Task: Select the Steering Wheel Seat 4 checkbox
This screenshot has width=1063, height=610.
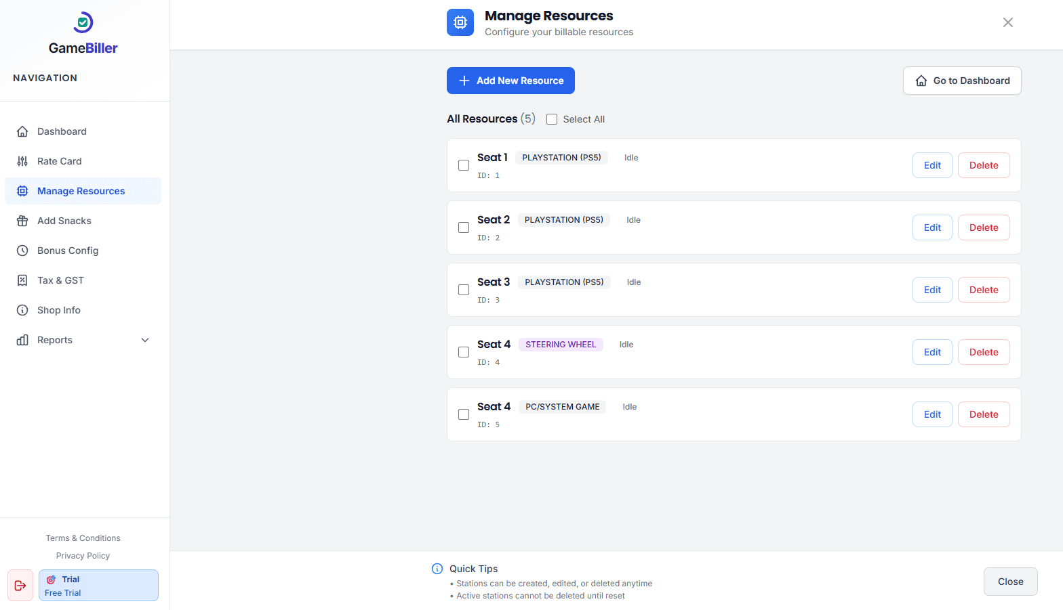Action: pyautogui.click(x=464, y=352)
